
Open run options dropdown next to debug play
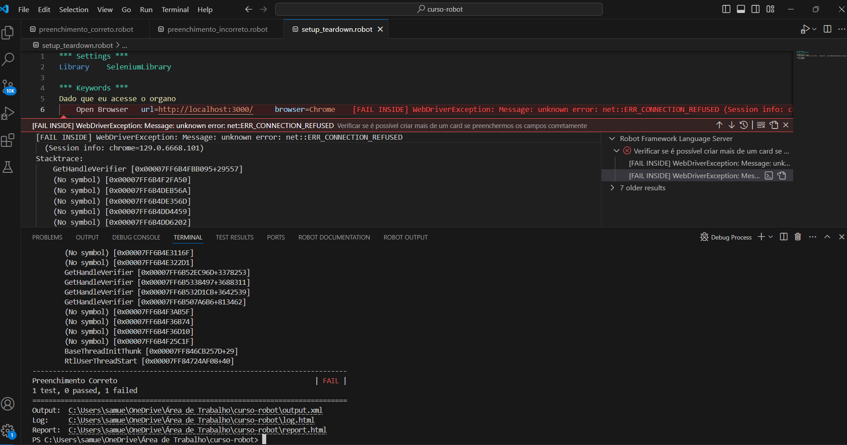pyautogui.click(x=814, y=29)
